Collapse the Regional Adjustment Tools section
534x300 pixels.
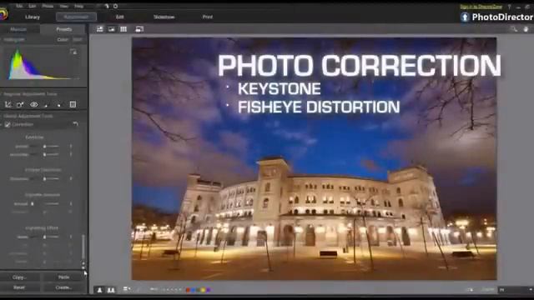click(x=2, y=94)
